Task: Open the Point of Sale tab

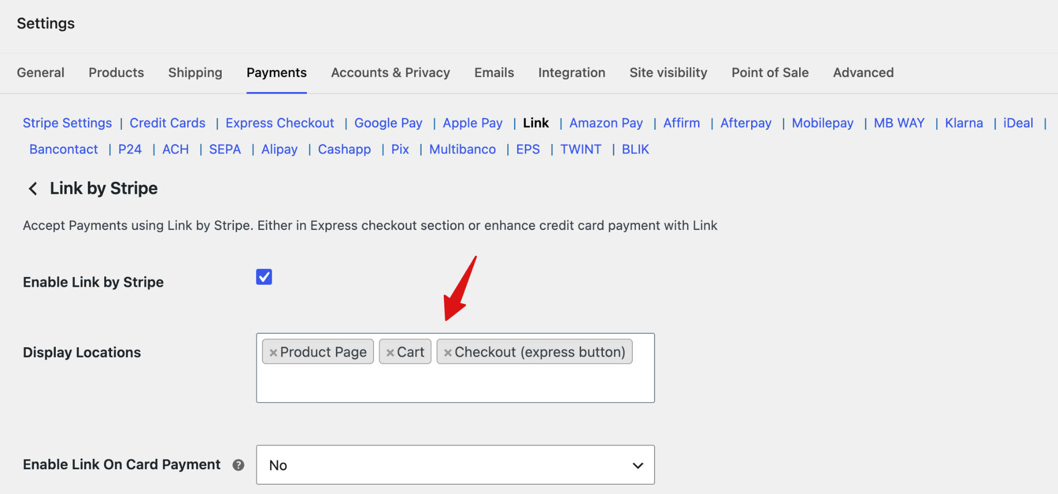Action: (770, 73)
